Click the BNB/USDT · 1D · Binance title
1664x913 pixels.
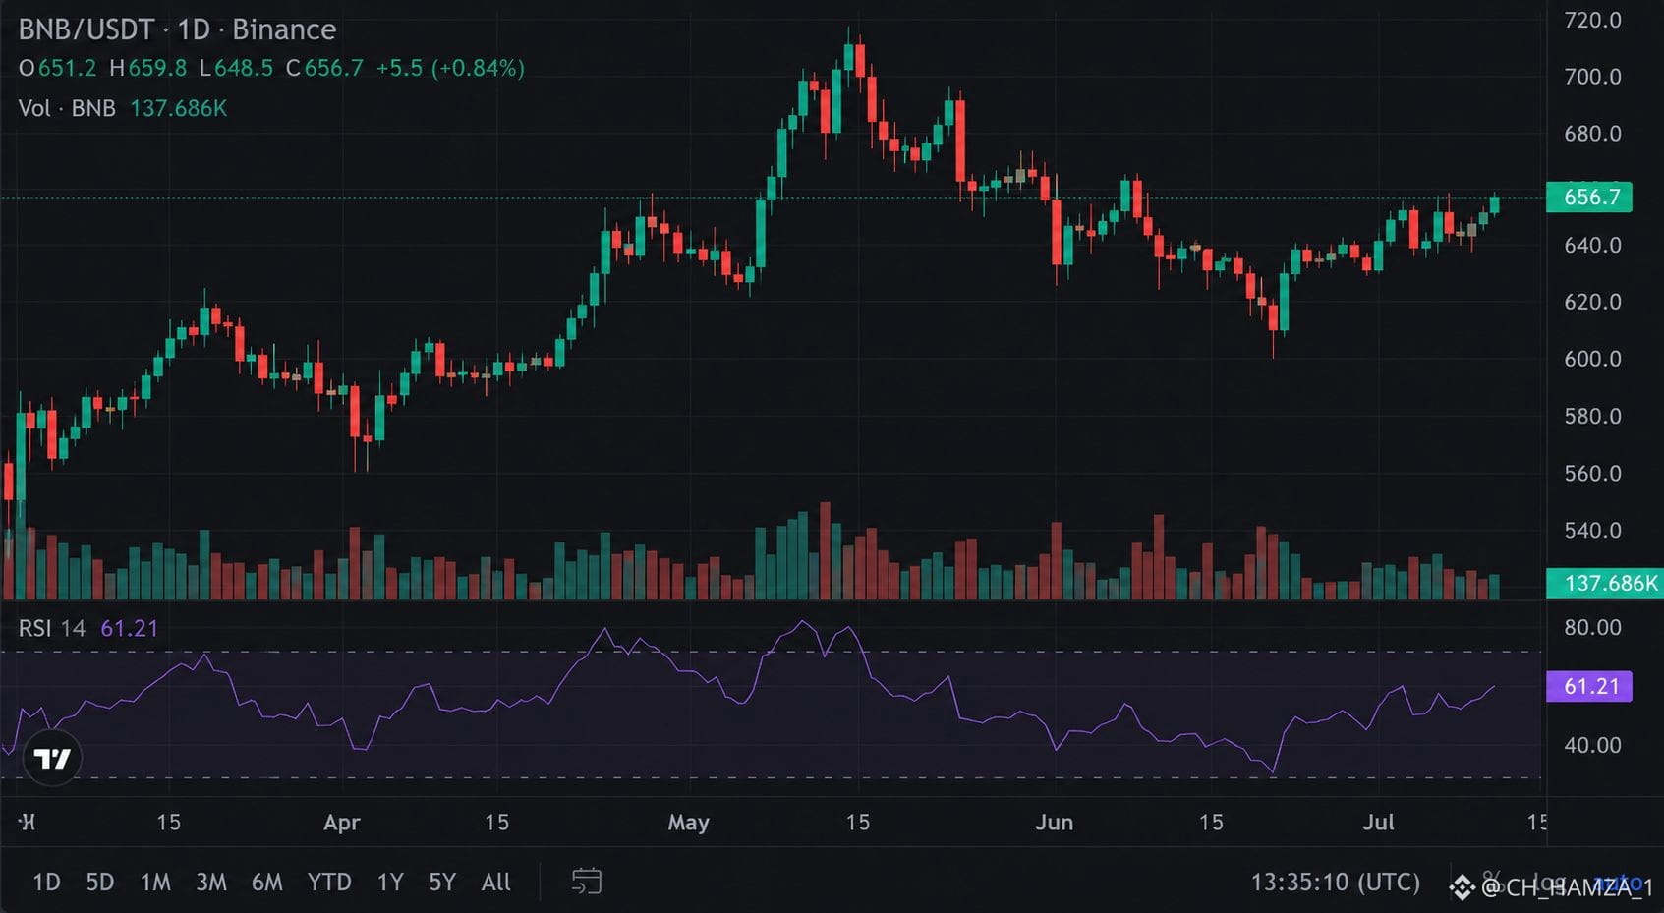tap(177, 29)
